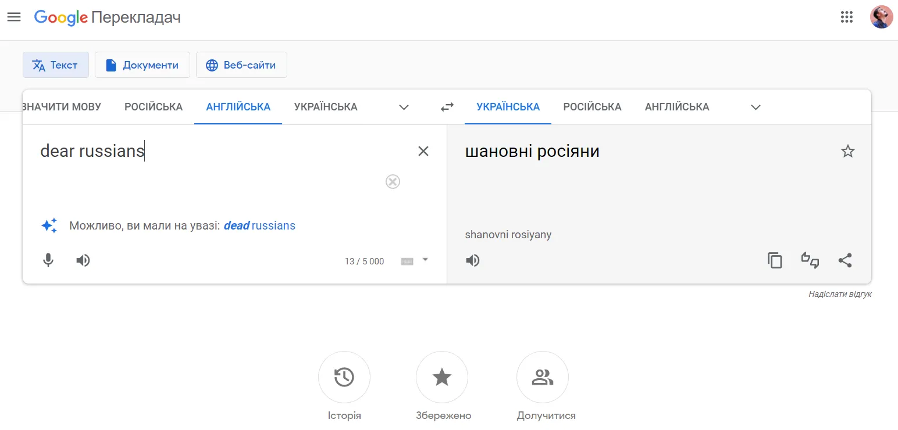The image size is (898, 430).
Task: Swap the translation languages
Action: (x=447, y=106)
